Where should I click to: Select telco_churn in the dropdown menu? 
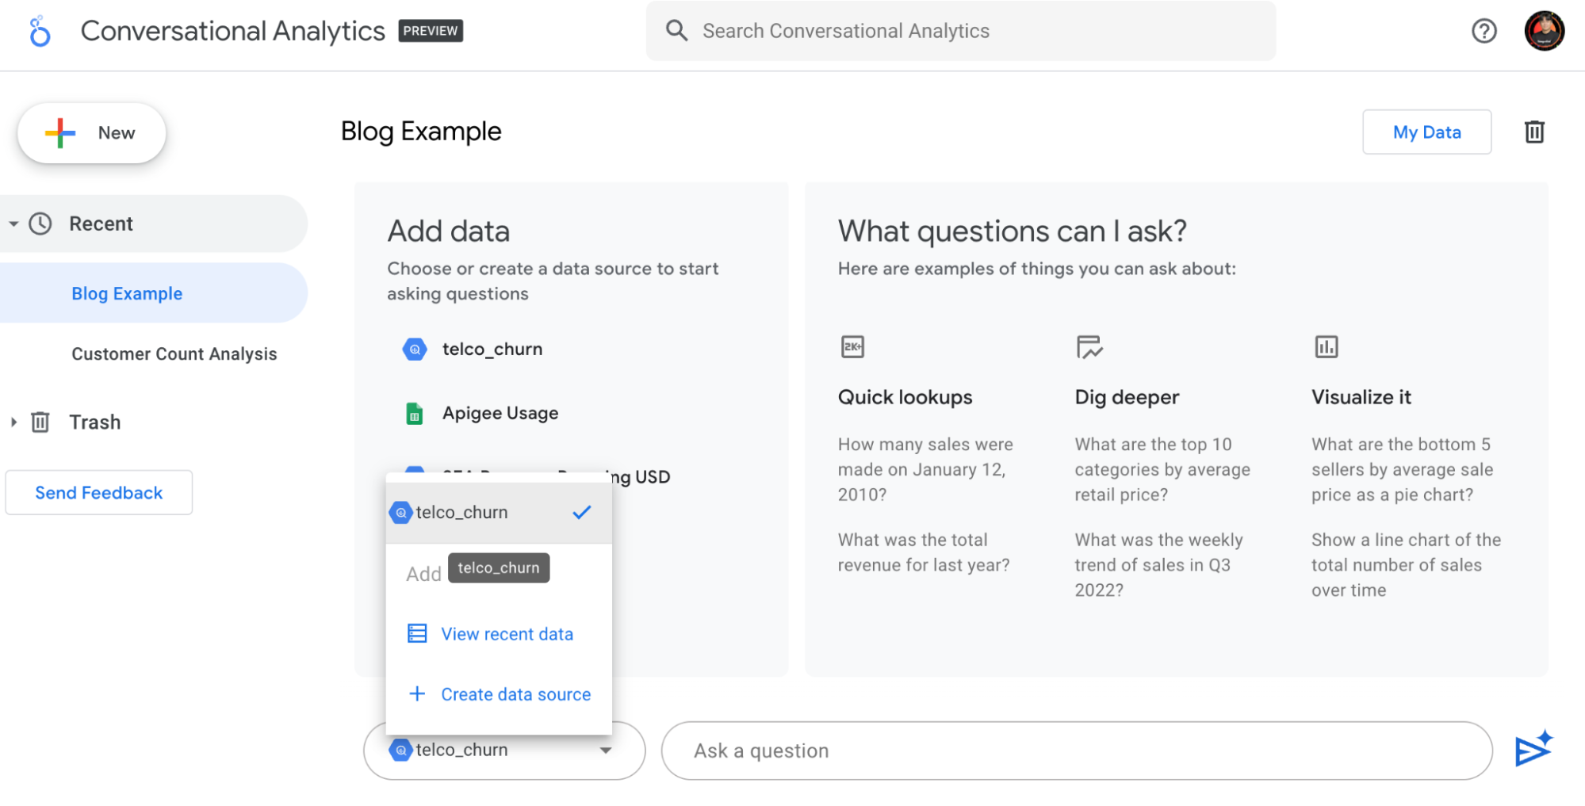coord(499,512)
